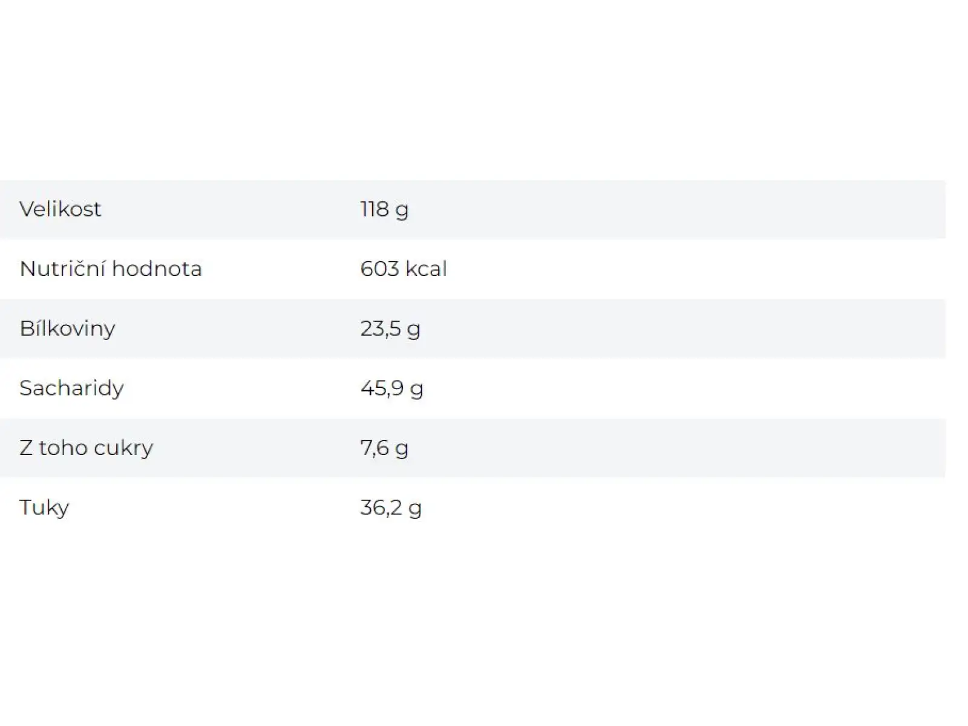Screen dimensions: 968x726
Task: Click the Tuky label
Action: click(44, 508)
